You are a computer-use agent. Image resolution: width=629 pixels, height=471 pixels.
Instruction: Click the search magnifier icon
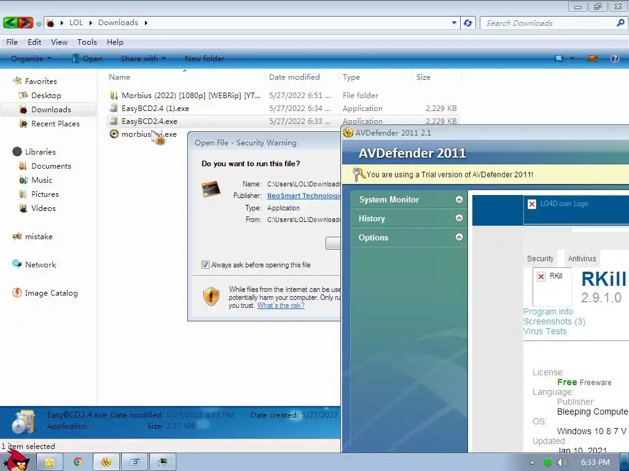pyautogui.click(x=620, y=23)
